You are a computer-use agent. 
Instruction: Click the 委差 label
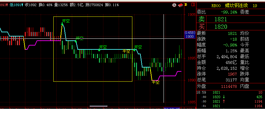click(x=245, y=12)
